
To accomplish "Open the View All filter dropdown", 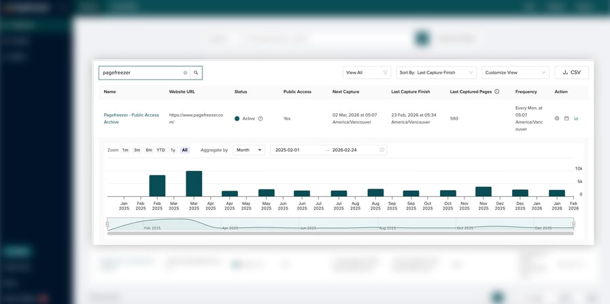I will click(367, 73).
